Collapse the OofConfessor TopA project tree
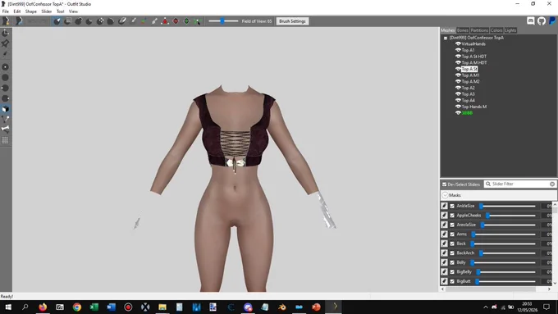 (446, 38)
